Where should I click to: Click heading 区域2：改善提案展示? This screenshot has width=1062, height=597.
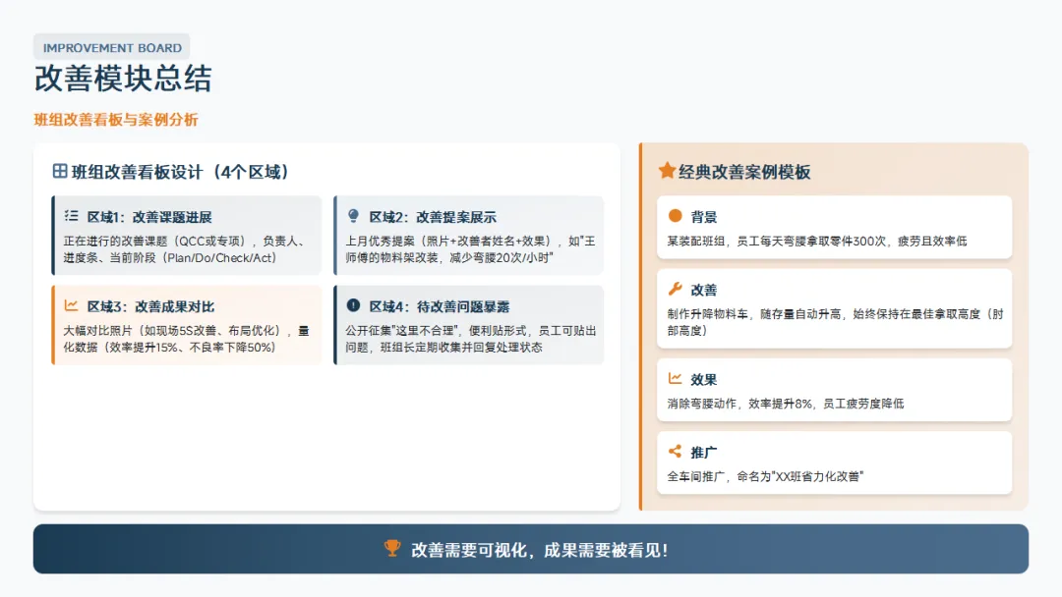point(432,217)
